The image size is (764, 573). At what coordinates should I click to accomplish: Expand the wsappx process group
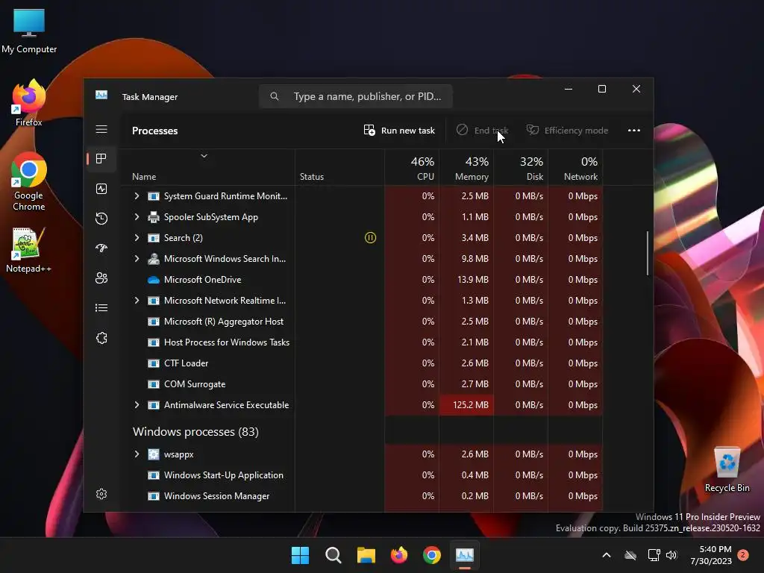point(137,454)
